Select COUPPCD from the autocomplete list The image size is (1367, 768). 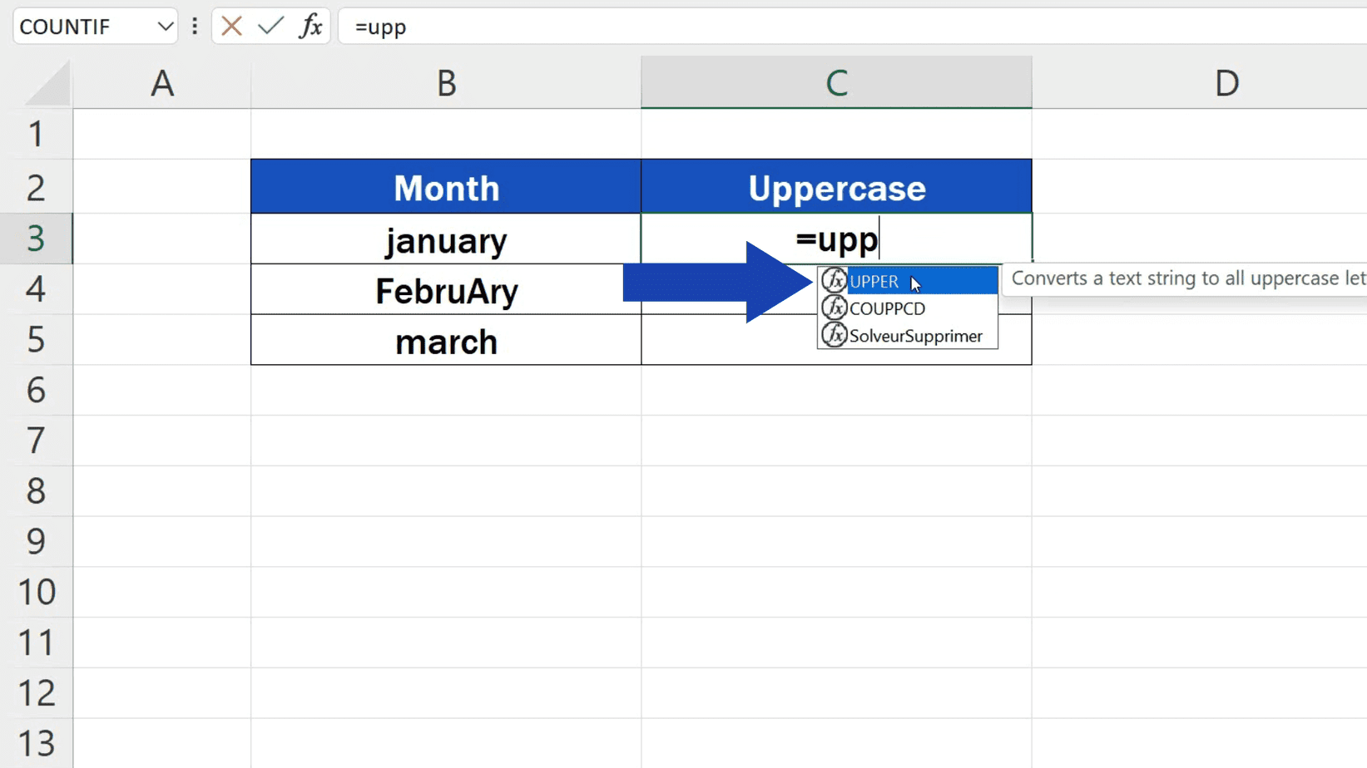(x=887, y=308)
